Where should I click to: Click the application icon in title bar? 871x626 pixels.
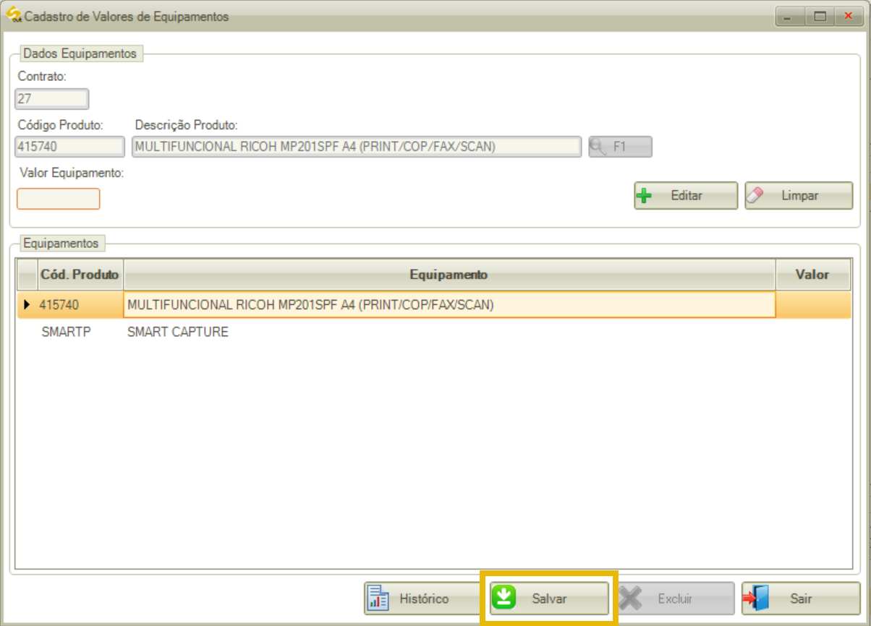(14, 15)
